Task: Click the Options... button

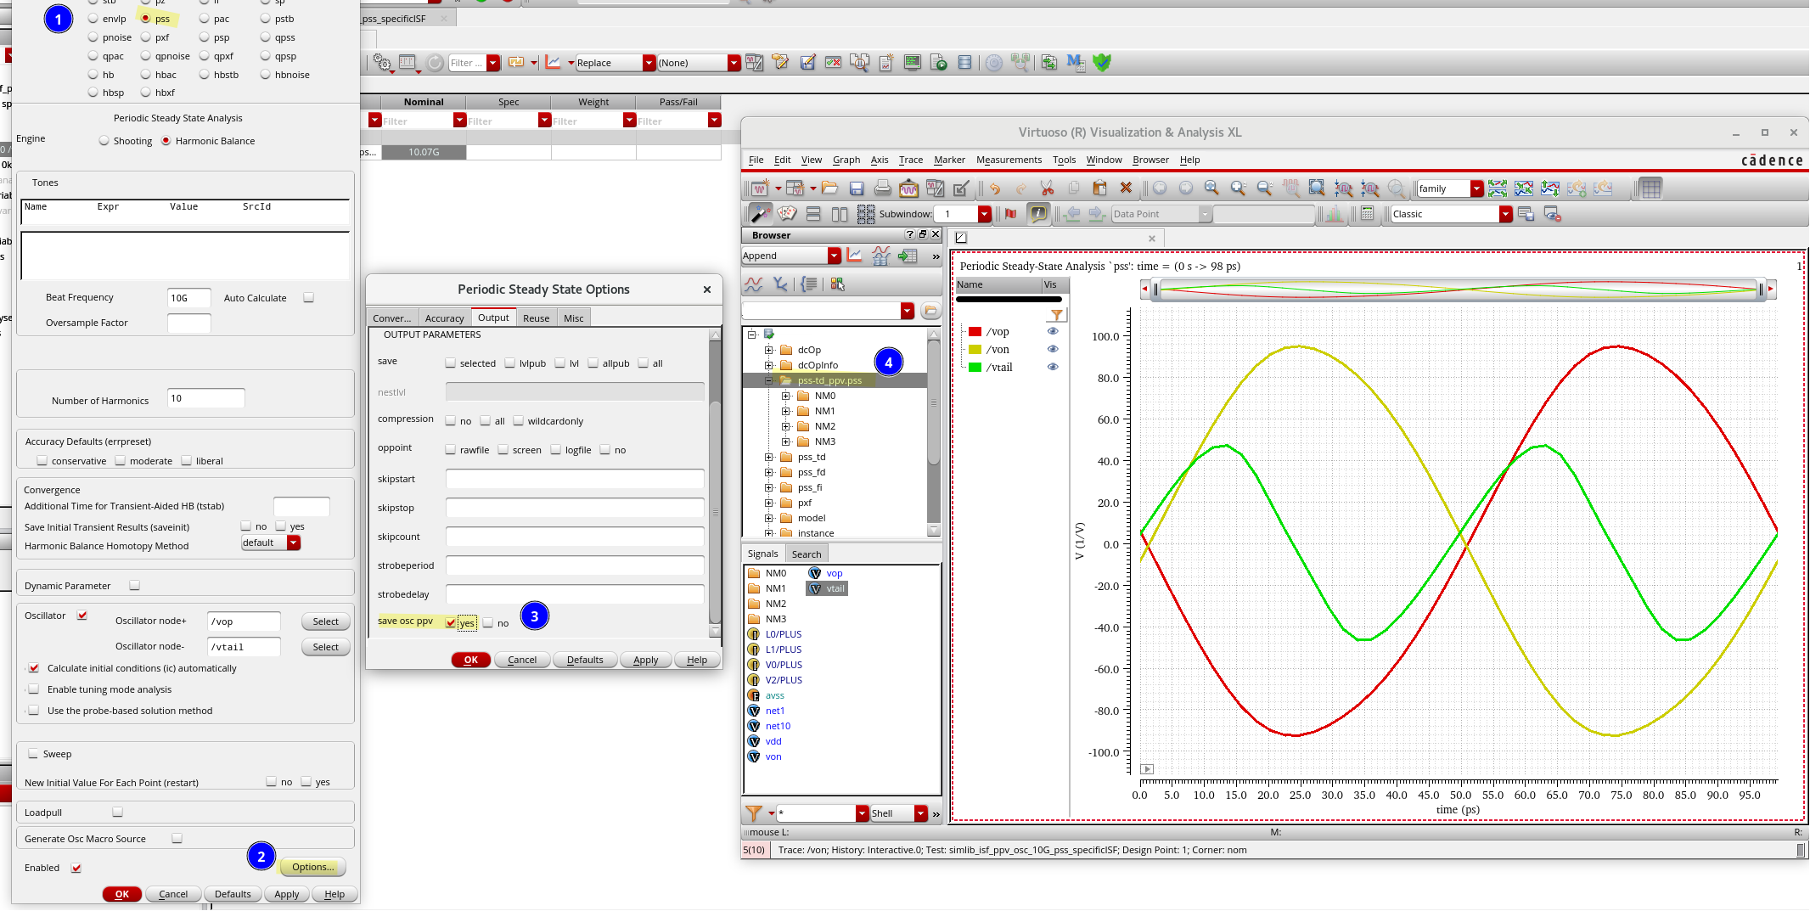Action: [313, 868]
